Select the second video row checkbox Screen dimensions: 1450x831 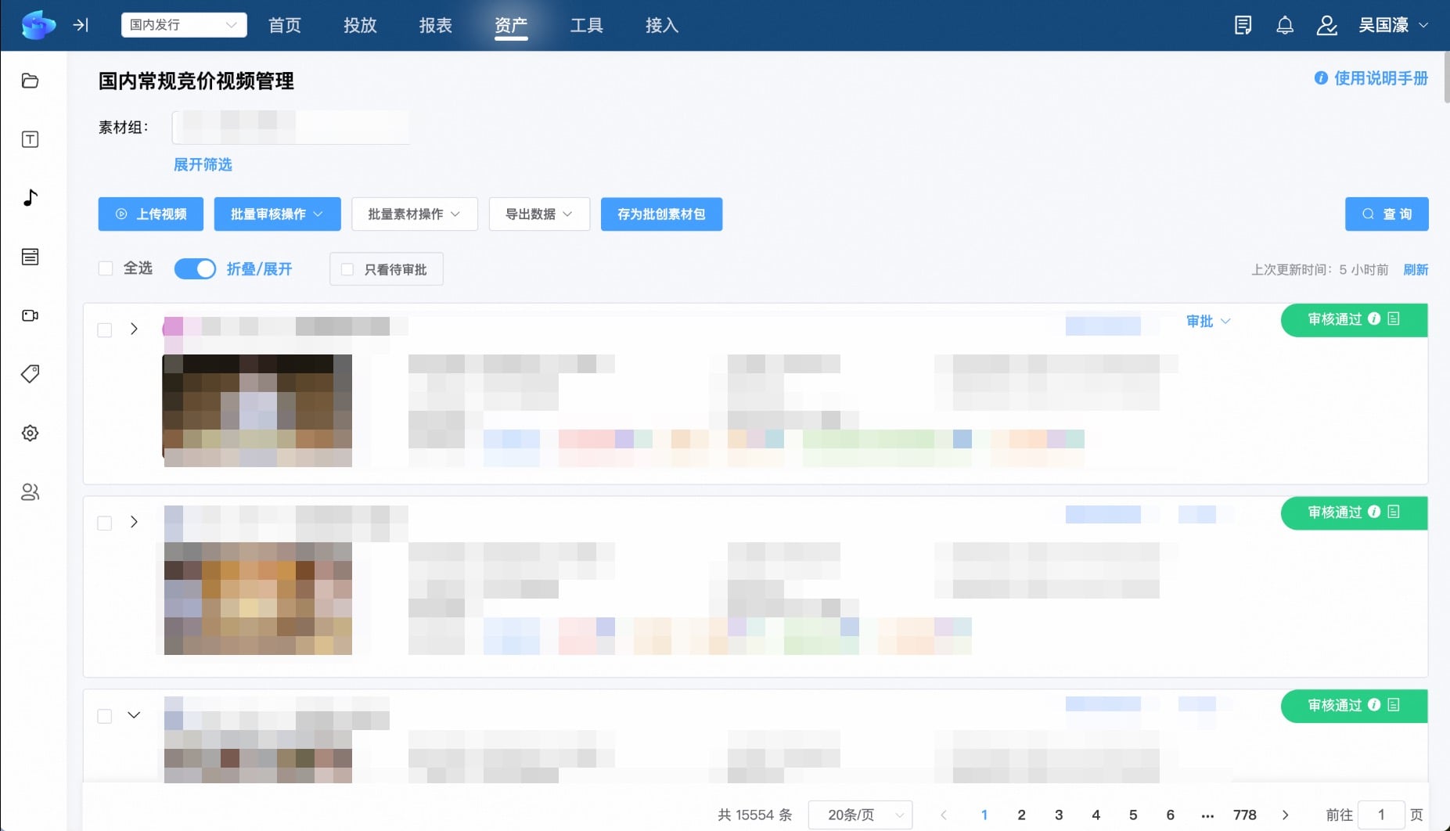(104, 523)
